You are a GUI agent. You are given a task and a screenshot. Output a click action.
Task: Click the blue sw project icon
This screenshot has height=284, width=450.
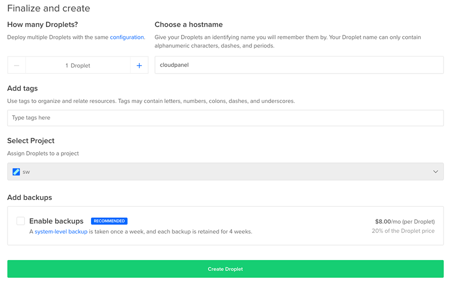point(16,172)
